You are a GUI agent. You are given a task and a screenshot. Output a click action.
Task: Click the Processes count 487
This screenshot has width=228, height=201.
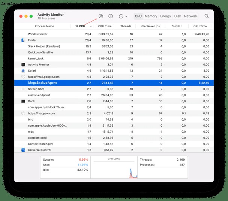(x=182, y=165)
